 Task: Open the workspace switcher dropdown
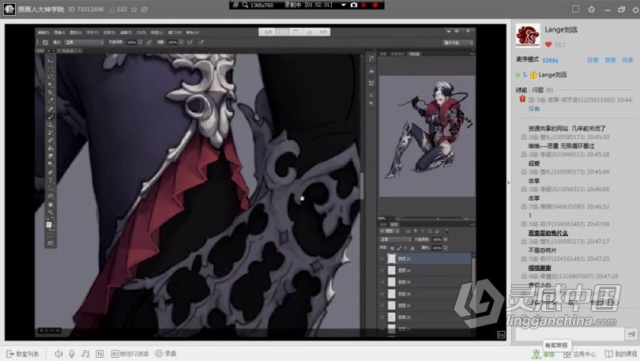point(458,43)
